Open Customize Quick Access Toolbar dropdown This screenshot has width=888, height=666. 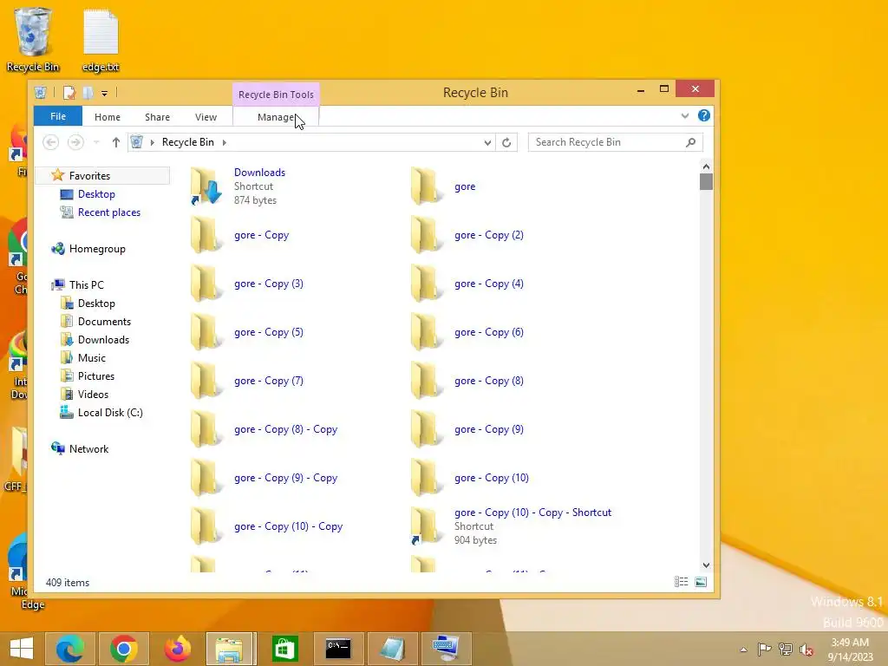click(x=104, y=93)
